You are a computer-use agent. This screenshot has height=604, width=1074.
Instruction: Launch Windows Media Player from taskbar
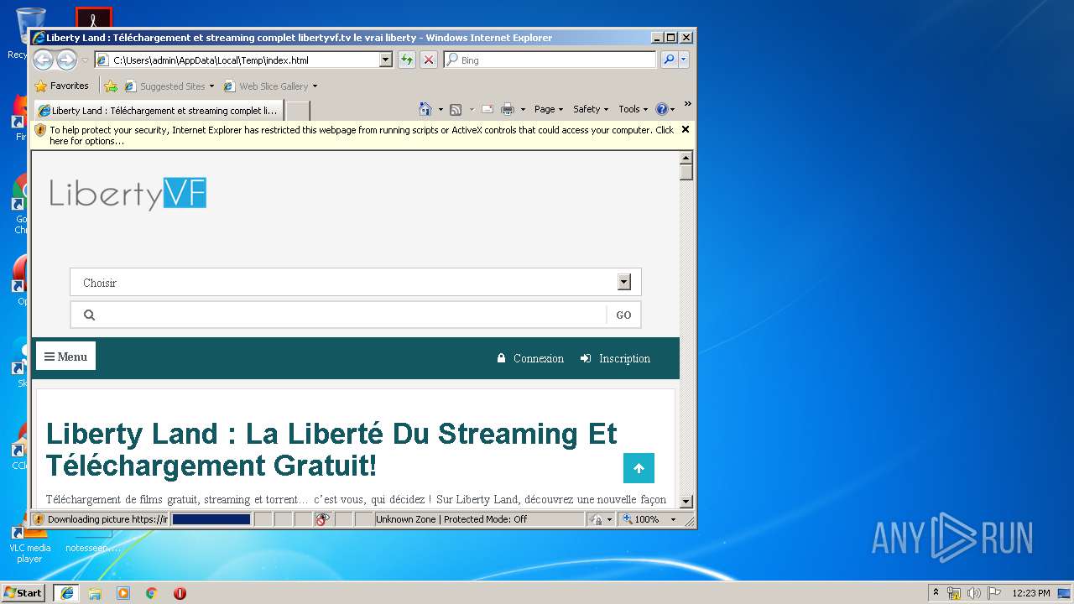(x=123, y=593)
